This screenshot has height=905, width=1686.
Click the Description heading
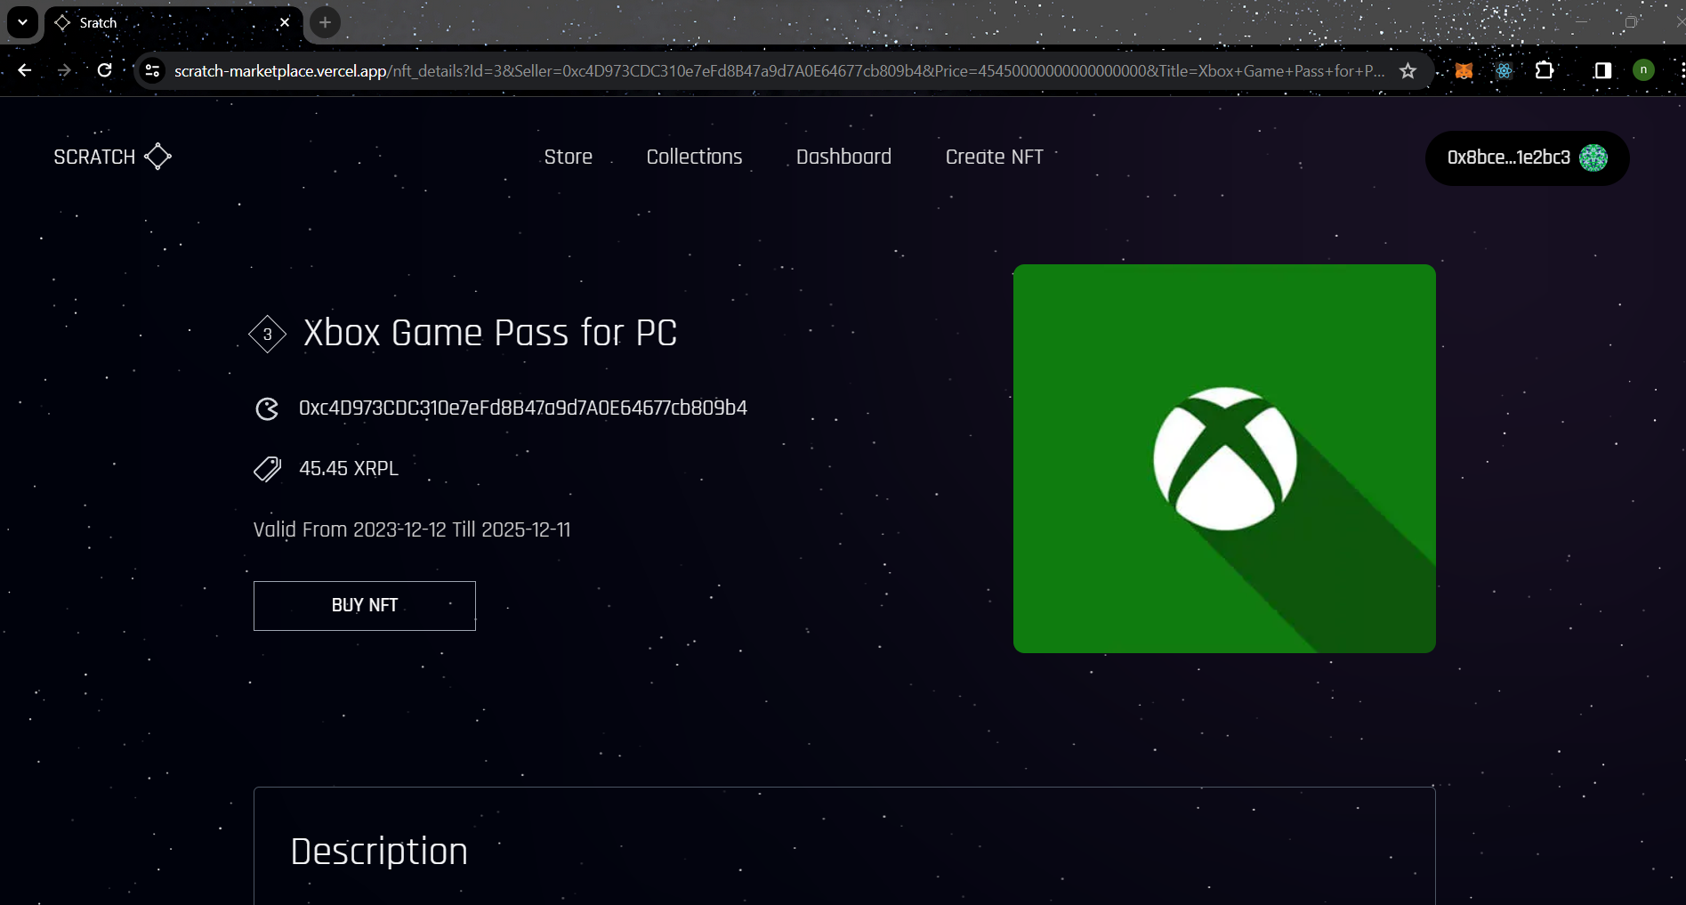pyautogui.click(x=379, y=852)
